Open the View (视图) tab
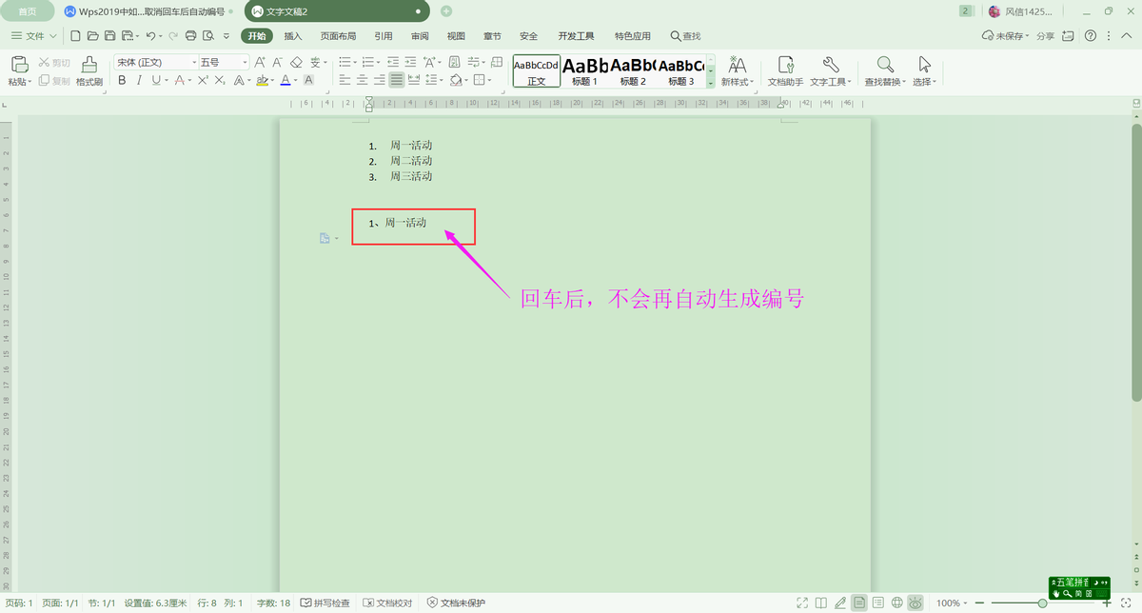Viewport: 1142px width, 613px height. coord(456,36)
